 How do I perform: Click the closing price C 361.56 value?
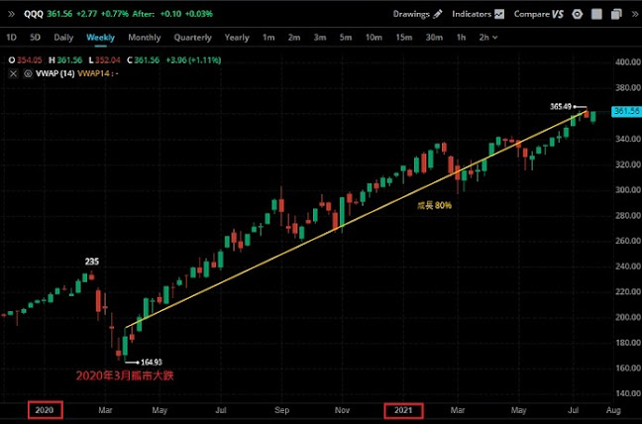[147, 60]
